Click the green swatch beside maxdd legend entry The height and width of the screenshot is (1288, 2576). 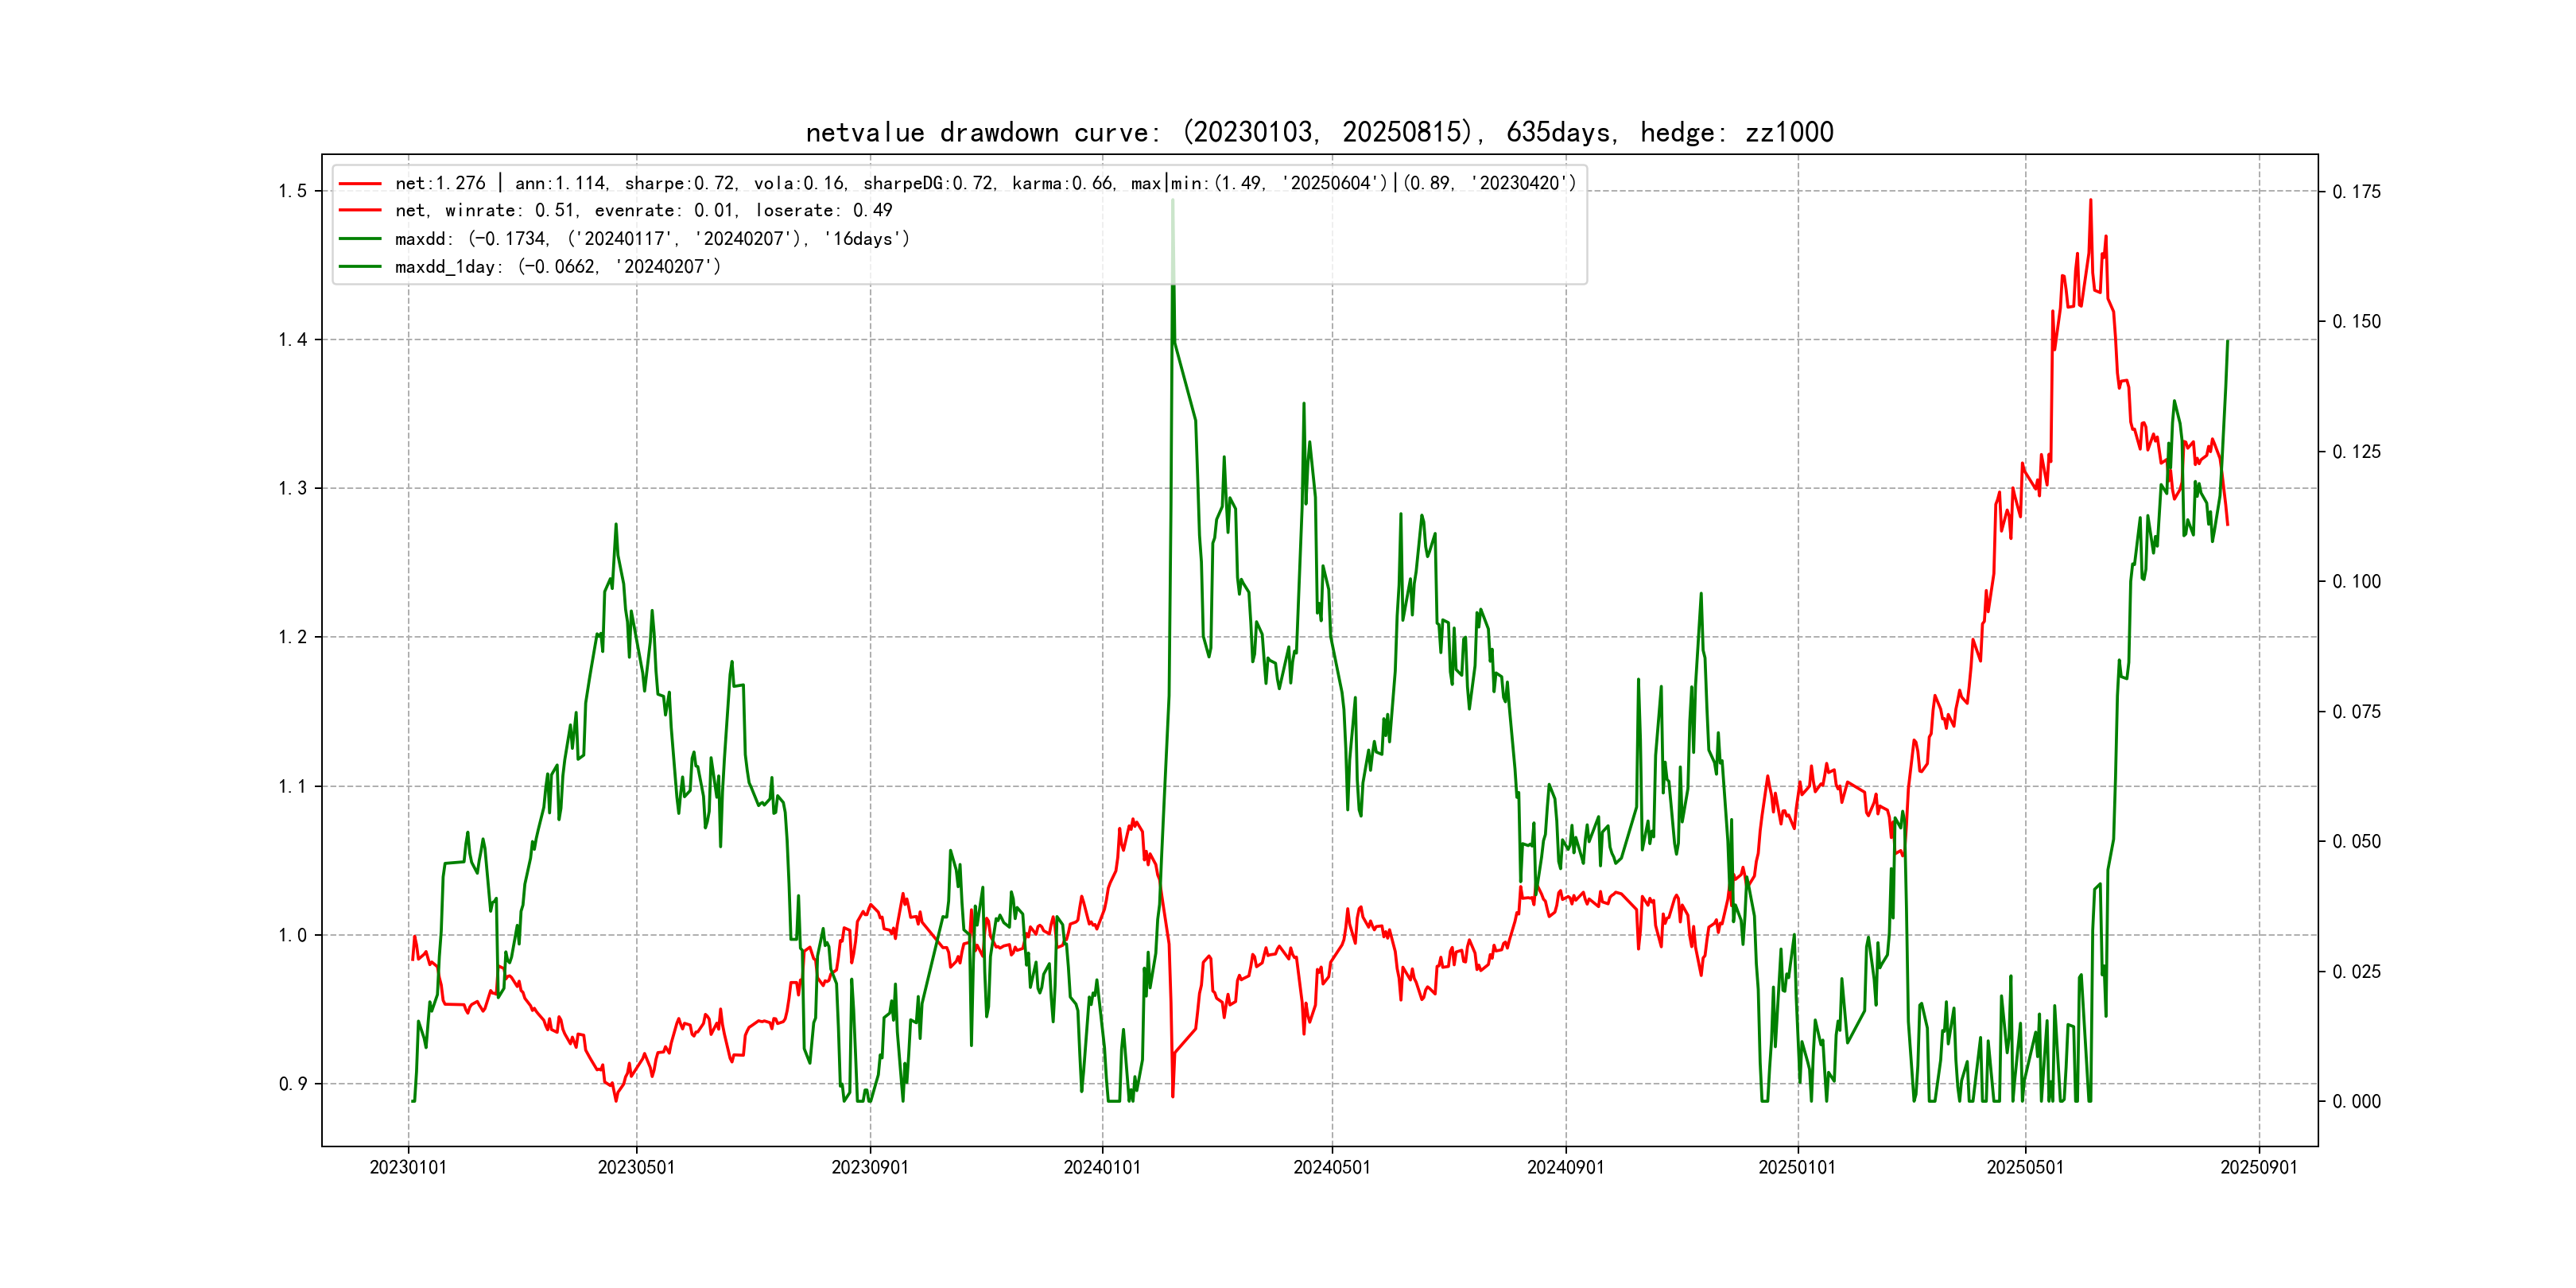360,238
